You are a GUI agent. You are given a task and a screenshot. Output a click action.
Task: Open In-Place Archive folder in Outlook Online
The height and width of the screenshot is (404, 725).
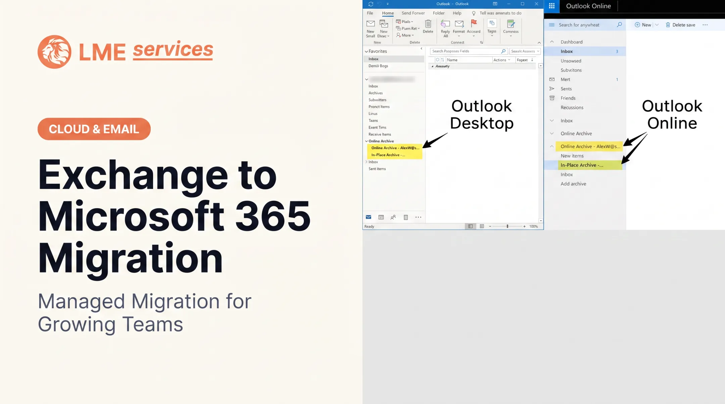tap(589, 165)
